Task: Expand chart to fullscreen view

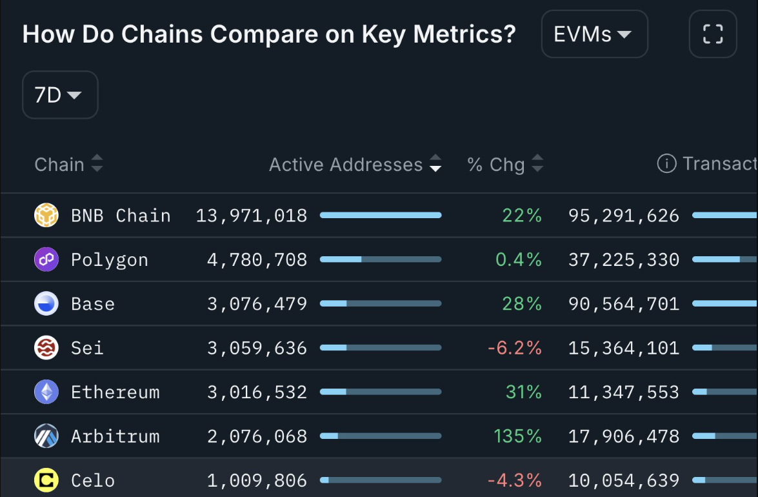Action: pos(712,34)
